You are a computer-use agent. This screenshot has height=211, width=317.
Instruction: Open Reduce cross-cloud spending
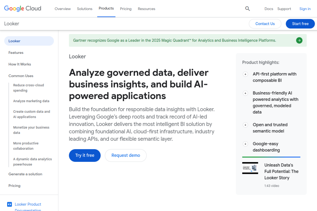[28, 88]
